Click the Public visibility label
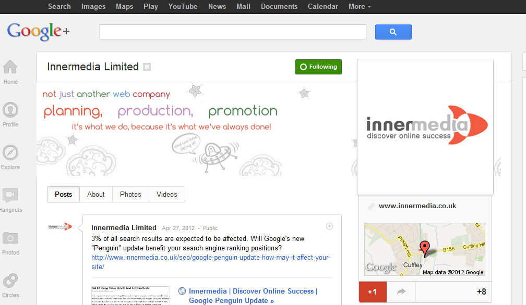Screen dimensions: 526x305 (x=210, y=228)
